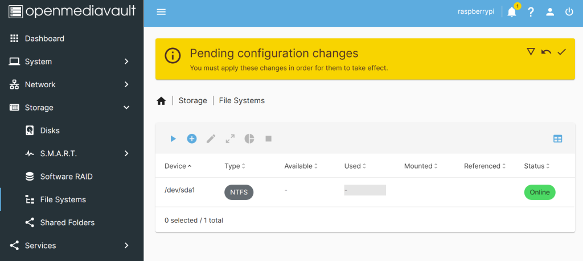Click the power icon in top bar

coord(569,12)
